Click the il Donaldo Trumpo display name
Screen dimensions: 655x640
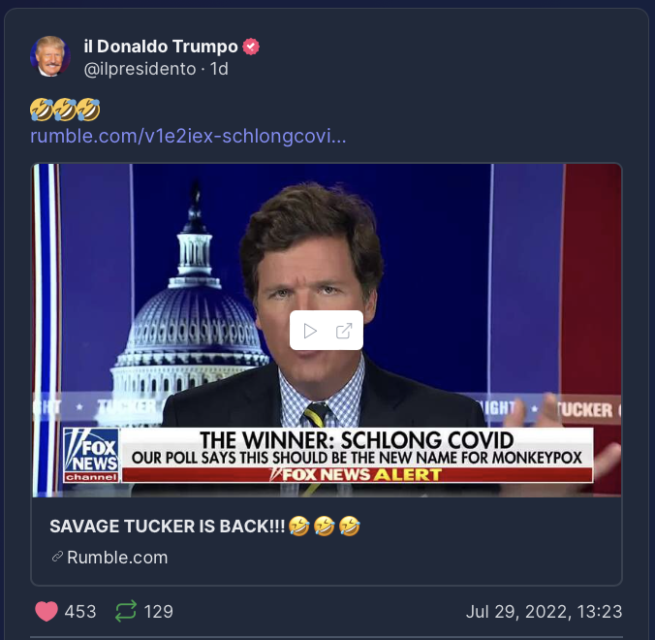pos(161,47)
